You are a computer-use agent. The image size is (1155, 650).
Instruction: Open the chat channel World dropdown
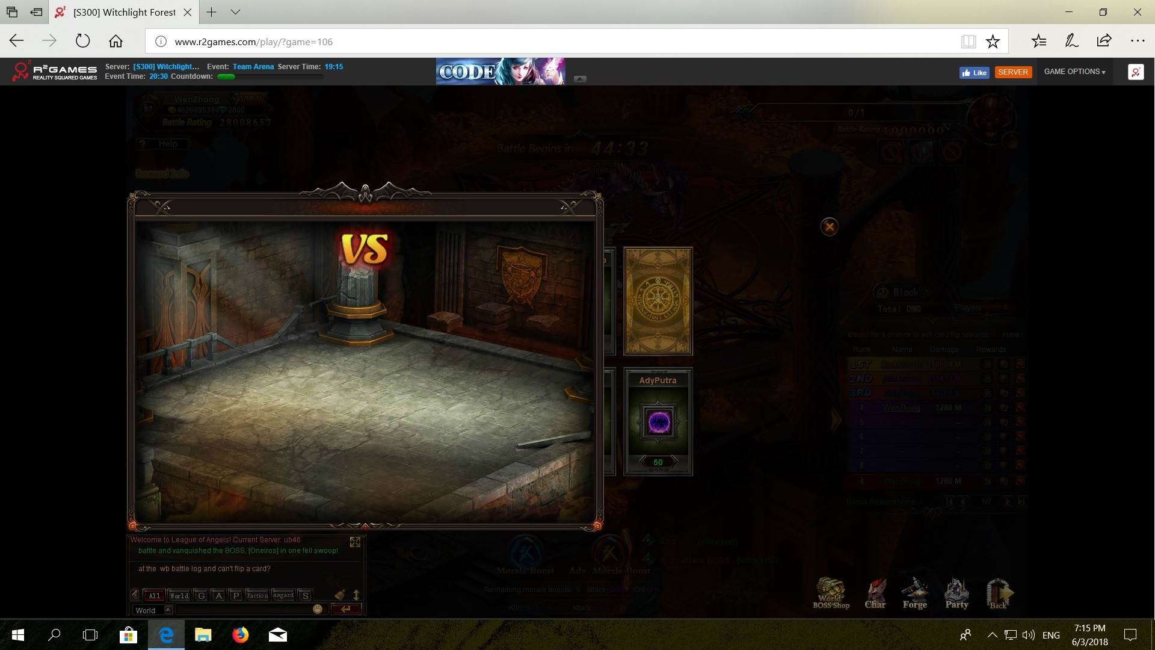click(x=168, y=610)
